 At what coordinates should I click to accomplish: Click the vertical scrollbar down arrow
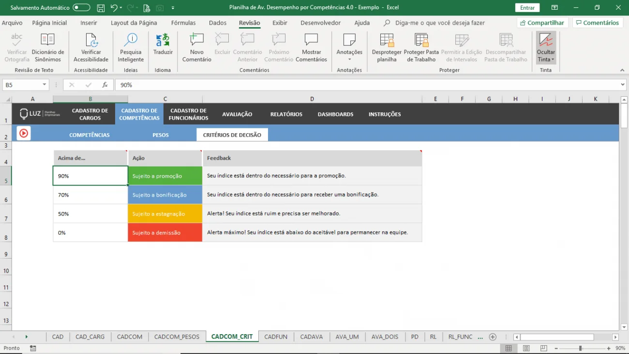[624, 327]
